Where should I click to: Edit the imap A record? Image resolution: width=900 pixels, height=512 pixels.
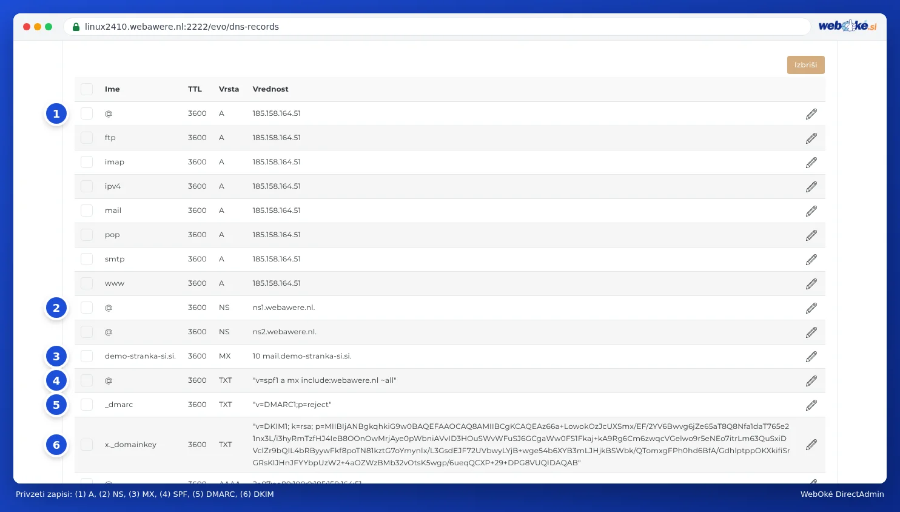coord(811,163)
